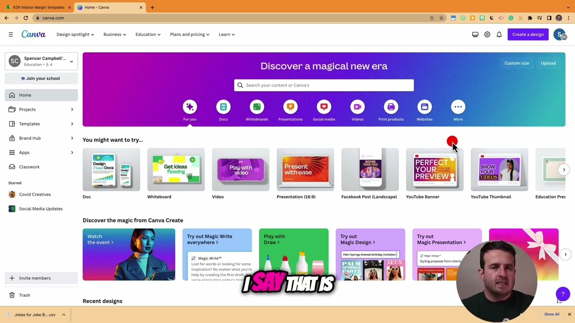Viewport: 575px width, 323px height.
Task: Select the Home - Canva browser tab
Action: 109,8
